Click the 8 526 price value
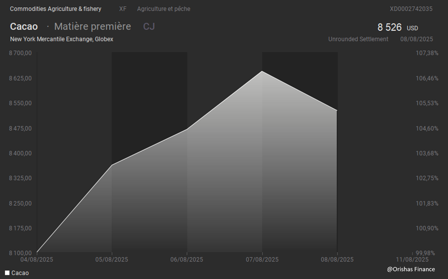 389,27
